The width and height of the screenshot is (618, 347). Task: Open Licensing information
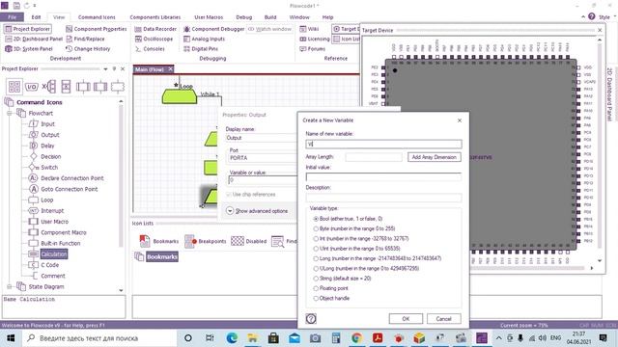click(x=315, y=39)
